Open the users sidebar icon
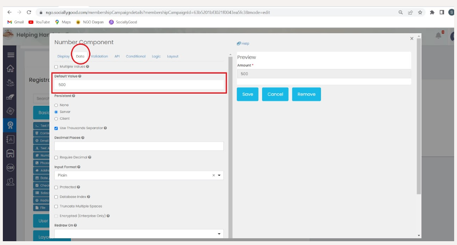The width and height of the screenshot is (457, 245). coord(10,182)
